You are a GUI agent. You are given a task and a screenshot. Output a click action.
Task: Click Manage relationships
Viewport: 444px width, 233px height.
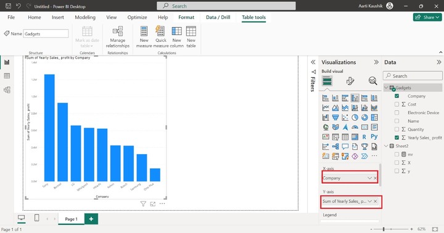tap(118, 37)
